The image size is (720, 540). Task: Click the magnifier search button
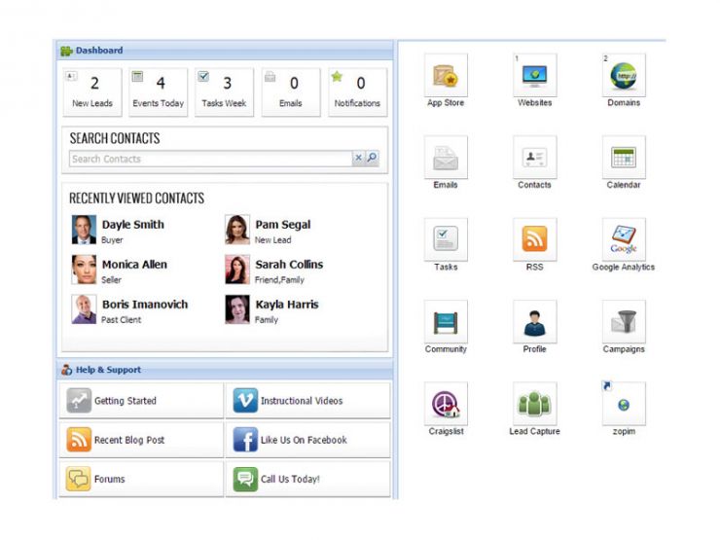point(372,159)
